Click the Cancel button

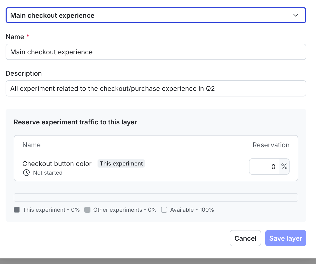[x=245, y=238]
